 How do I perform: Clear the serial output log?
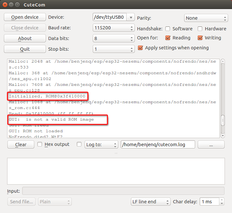[21, 145]
